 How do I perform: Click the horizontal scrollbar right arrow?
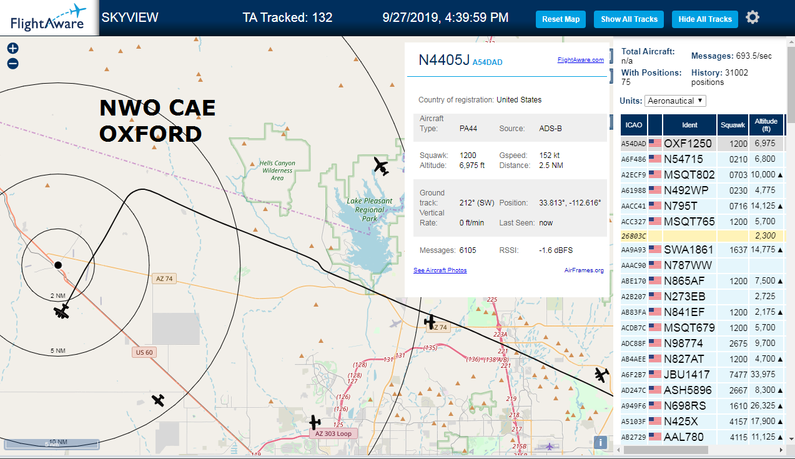tap(780, 450)
